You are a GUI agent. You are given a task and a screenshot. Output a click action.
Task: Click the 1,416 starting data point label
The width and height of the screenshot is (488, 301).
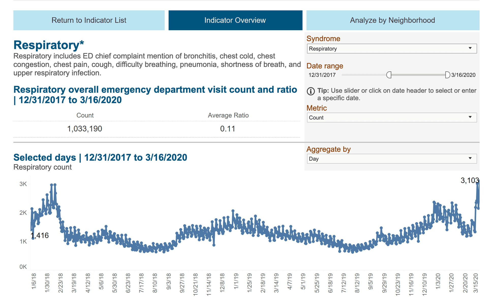[x=40, y=235]
